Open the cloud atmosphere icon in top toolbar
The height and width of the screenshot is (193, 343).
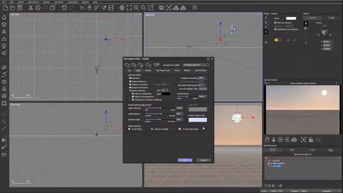83,8
